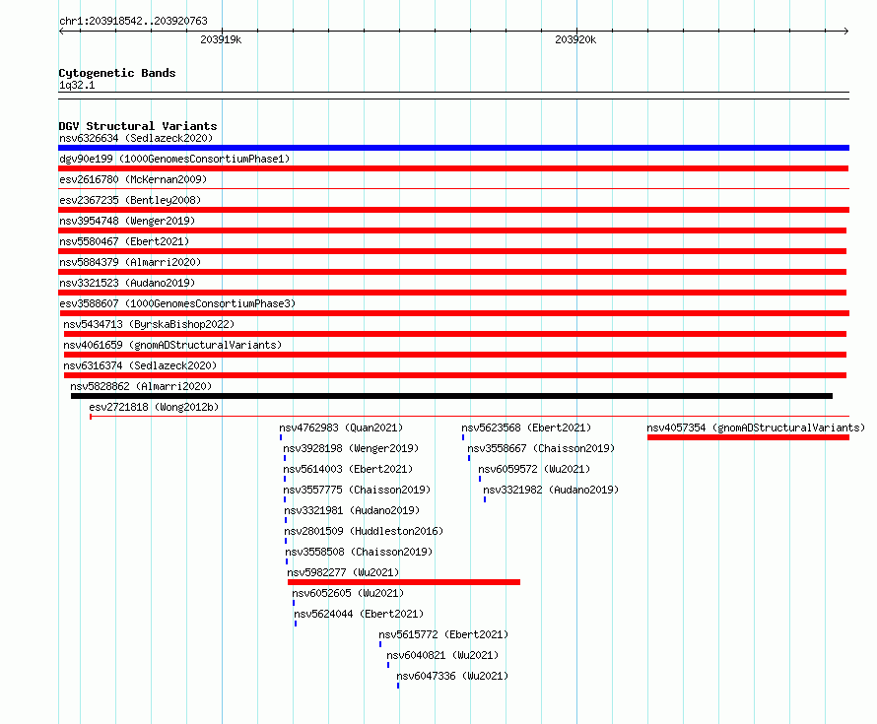
Task: Select esv2721818 (Wong2012b) label
Action: pos(154,407)
